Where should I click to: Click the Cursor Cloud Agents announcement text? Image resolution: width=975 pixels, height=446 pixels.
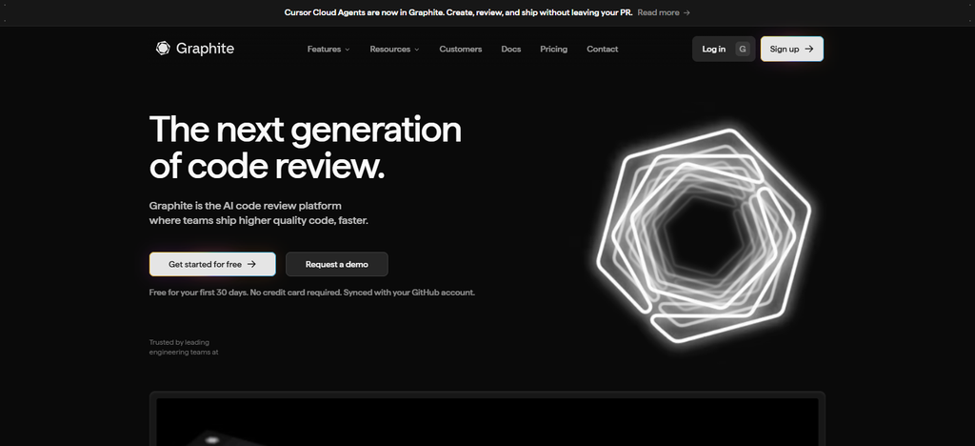click(x=458, y=12)
